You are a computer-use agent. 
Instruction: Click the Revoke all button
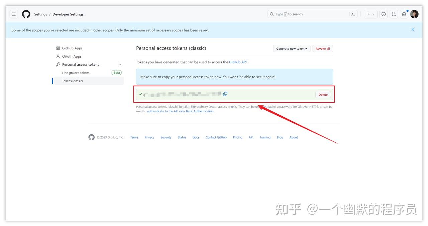pyautogui.click(x=322, y=48)
